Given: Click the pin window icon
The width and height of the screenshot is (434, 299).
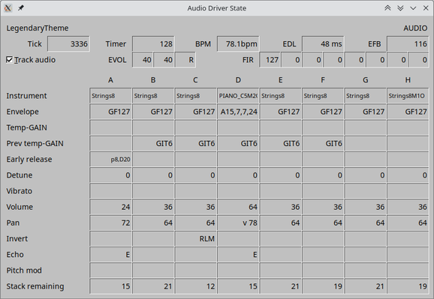Looking at the screenshot, I should tap(21, 8).
